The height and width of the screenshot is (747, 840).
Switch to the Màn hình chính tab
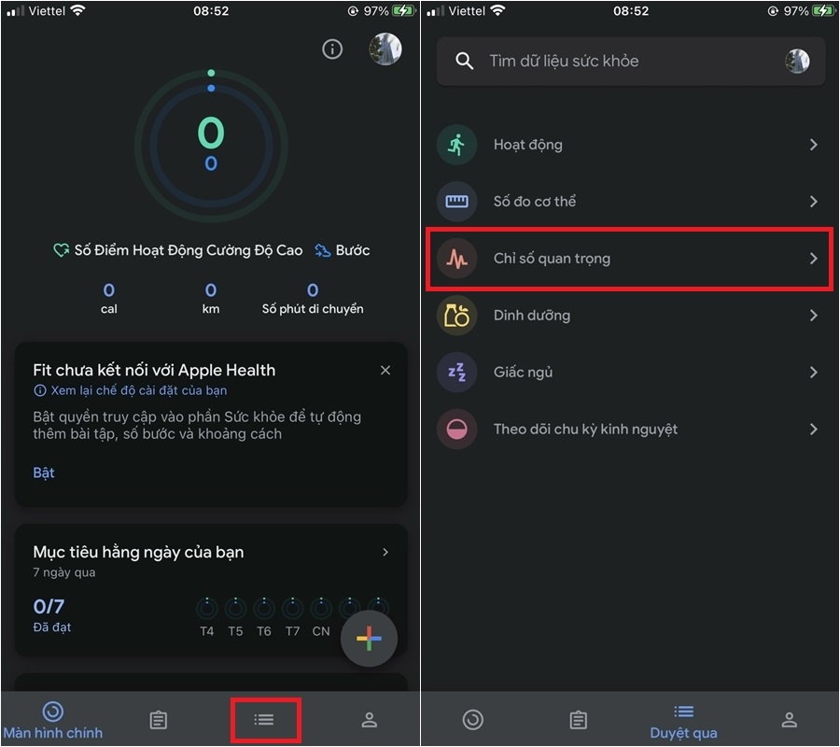53,719
